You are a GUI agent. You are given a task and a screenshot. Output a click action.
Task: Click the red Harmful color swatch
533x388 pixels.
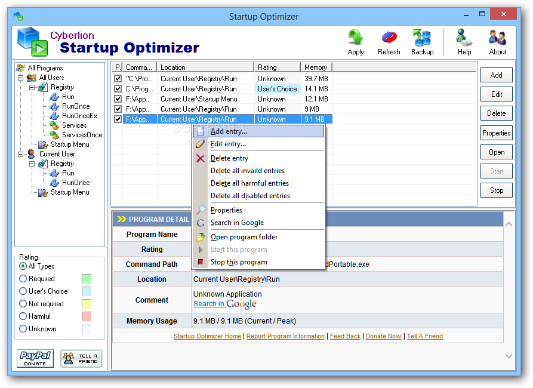(87, 316)
